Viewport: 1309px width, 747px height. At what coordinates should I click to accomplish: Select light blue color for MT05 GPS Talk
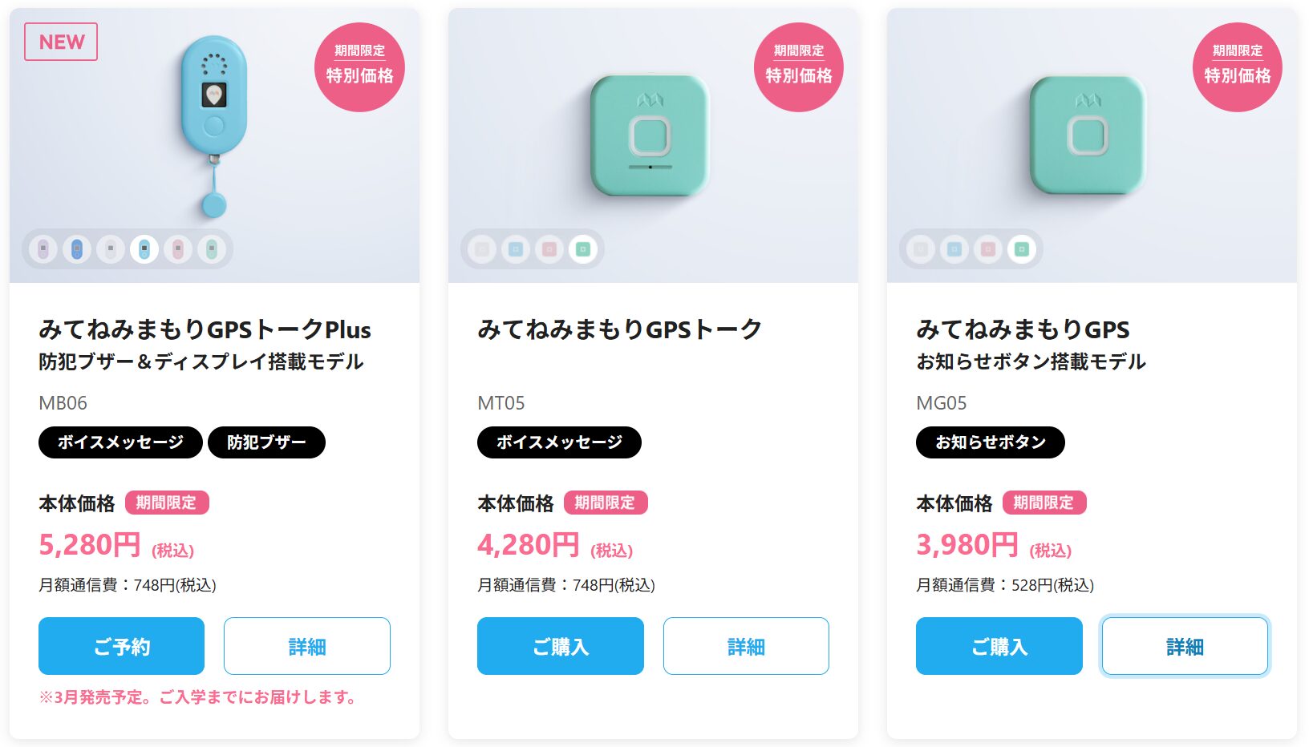tap(516, 249)
